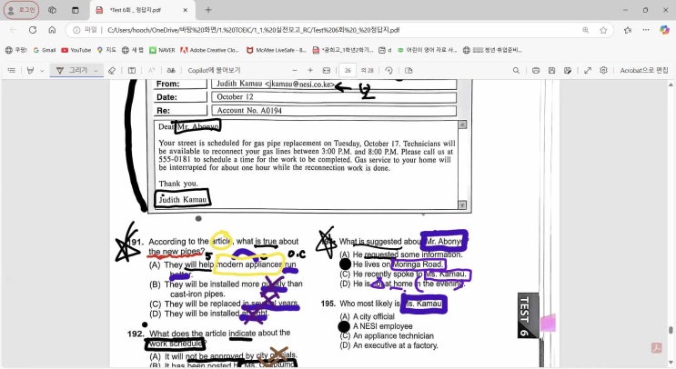Click Acrobat으로 편집 button
The image size is (676, 369).
[x=644, y=70]
